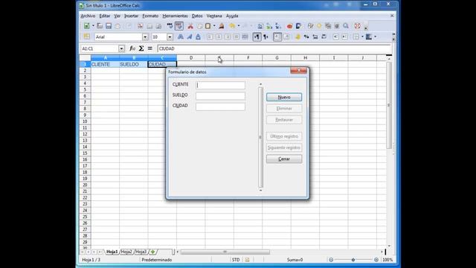The width and height of the screenshot is (476, 268).
Task: Click the Spellcheck icon
Action: click(170, 26)
